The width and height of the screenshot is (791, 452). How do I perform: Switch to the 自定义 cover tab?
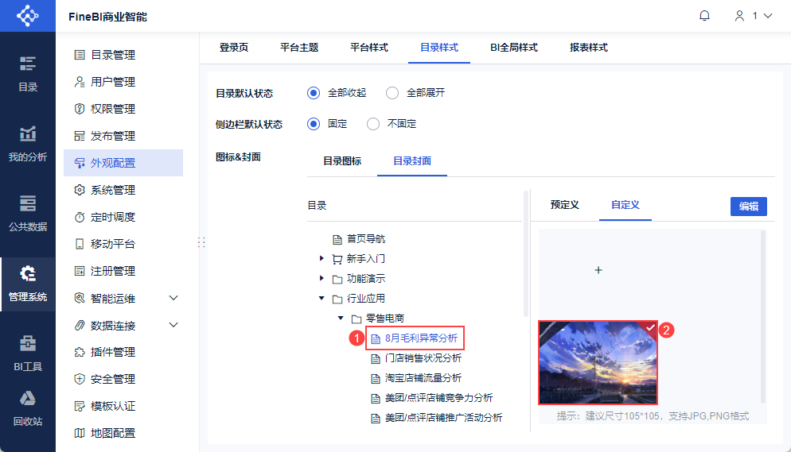click(x=625, y=205)
